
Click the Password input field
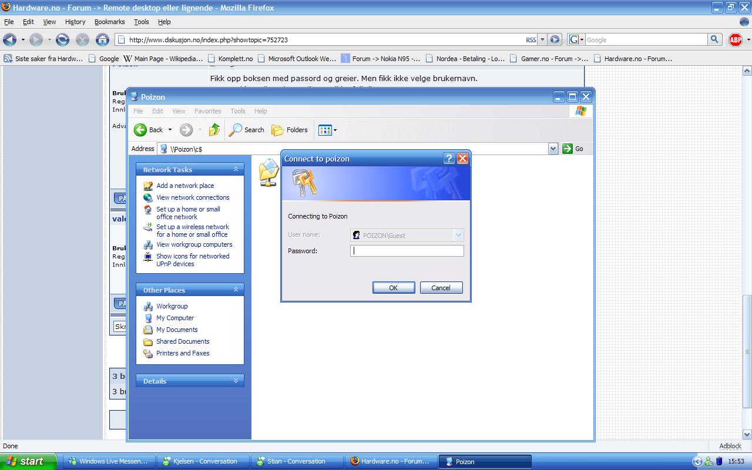coord(407,251)
